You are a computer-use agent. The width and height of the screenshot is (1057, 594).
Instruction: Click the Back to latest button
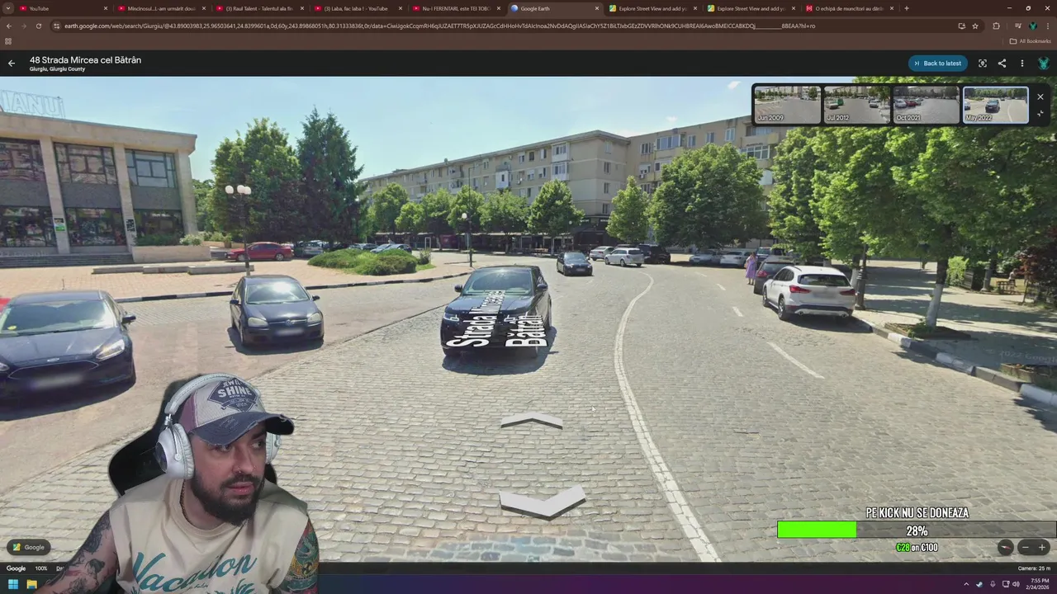click(938, 64)
